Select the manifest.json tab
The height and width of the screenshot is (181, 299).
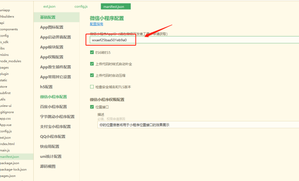(x=115, y=6)
